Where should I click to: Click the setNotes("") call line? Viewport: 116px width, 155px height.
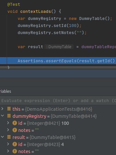click(x=52, y=33)
